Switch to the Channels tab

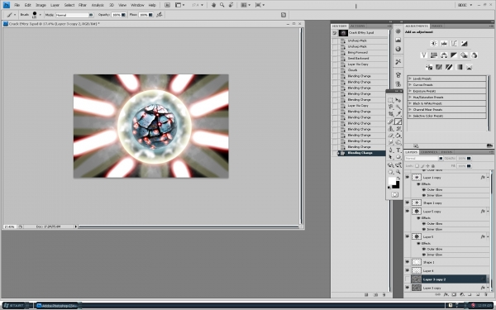[429, 152]
